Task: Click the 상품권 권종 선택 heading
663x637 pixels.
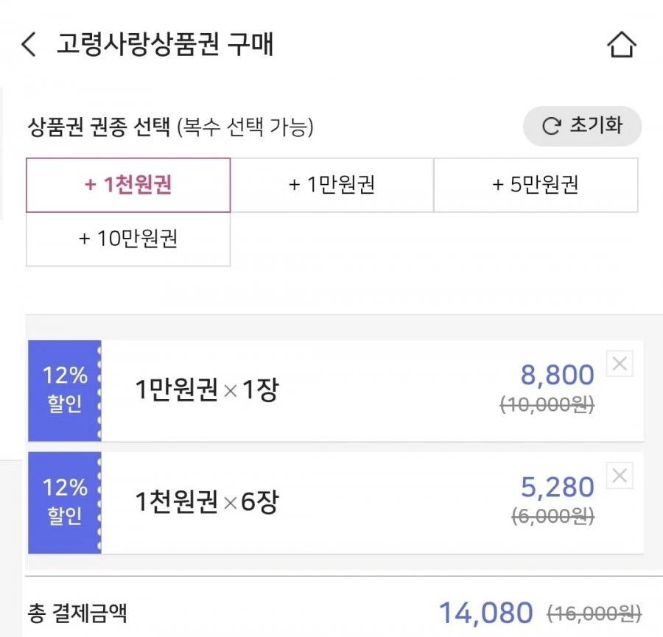Action: [x=99, y=127]
